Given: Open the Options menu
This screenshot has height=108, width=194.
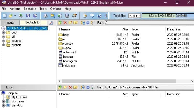Looking at the screenshot, I should [56, 9].
